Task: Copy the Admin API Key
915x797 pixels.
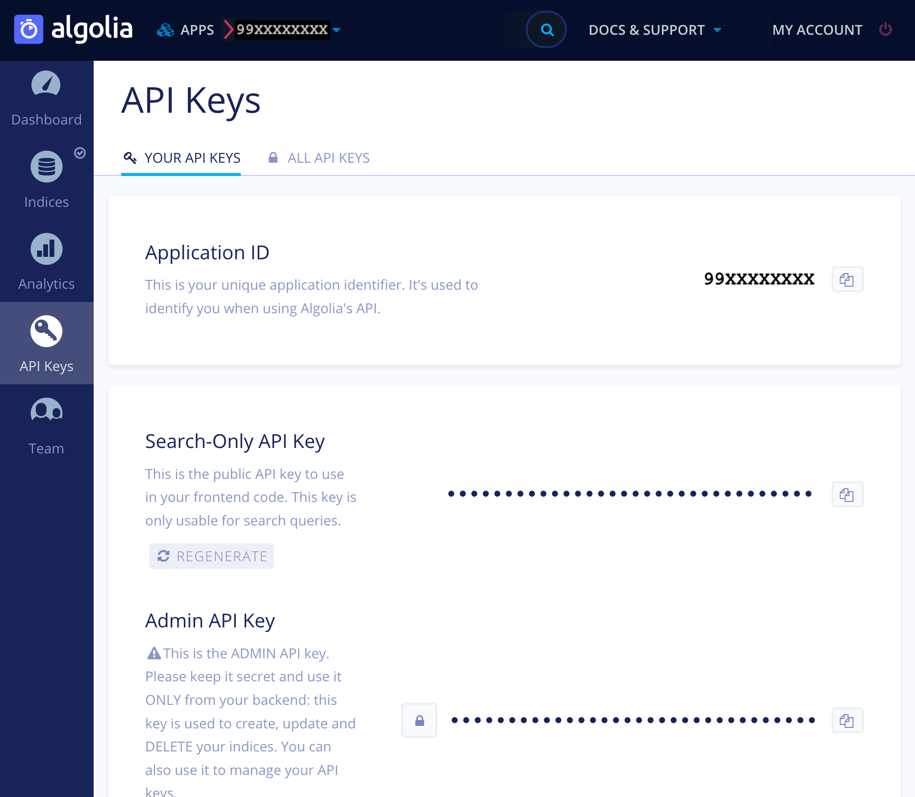Action: tap(848, 721)
